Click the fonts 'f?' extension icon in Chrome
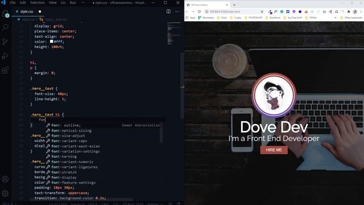 [276, 11]
